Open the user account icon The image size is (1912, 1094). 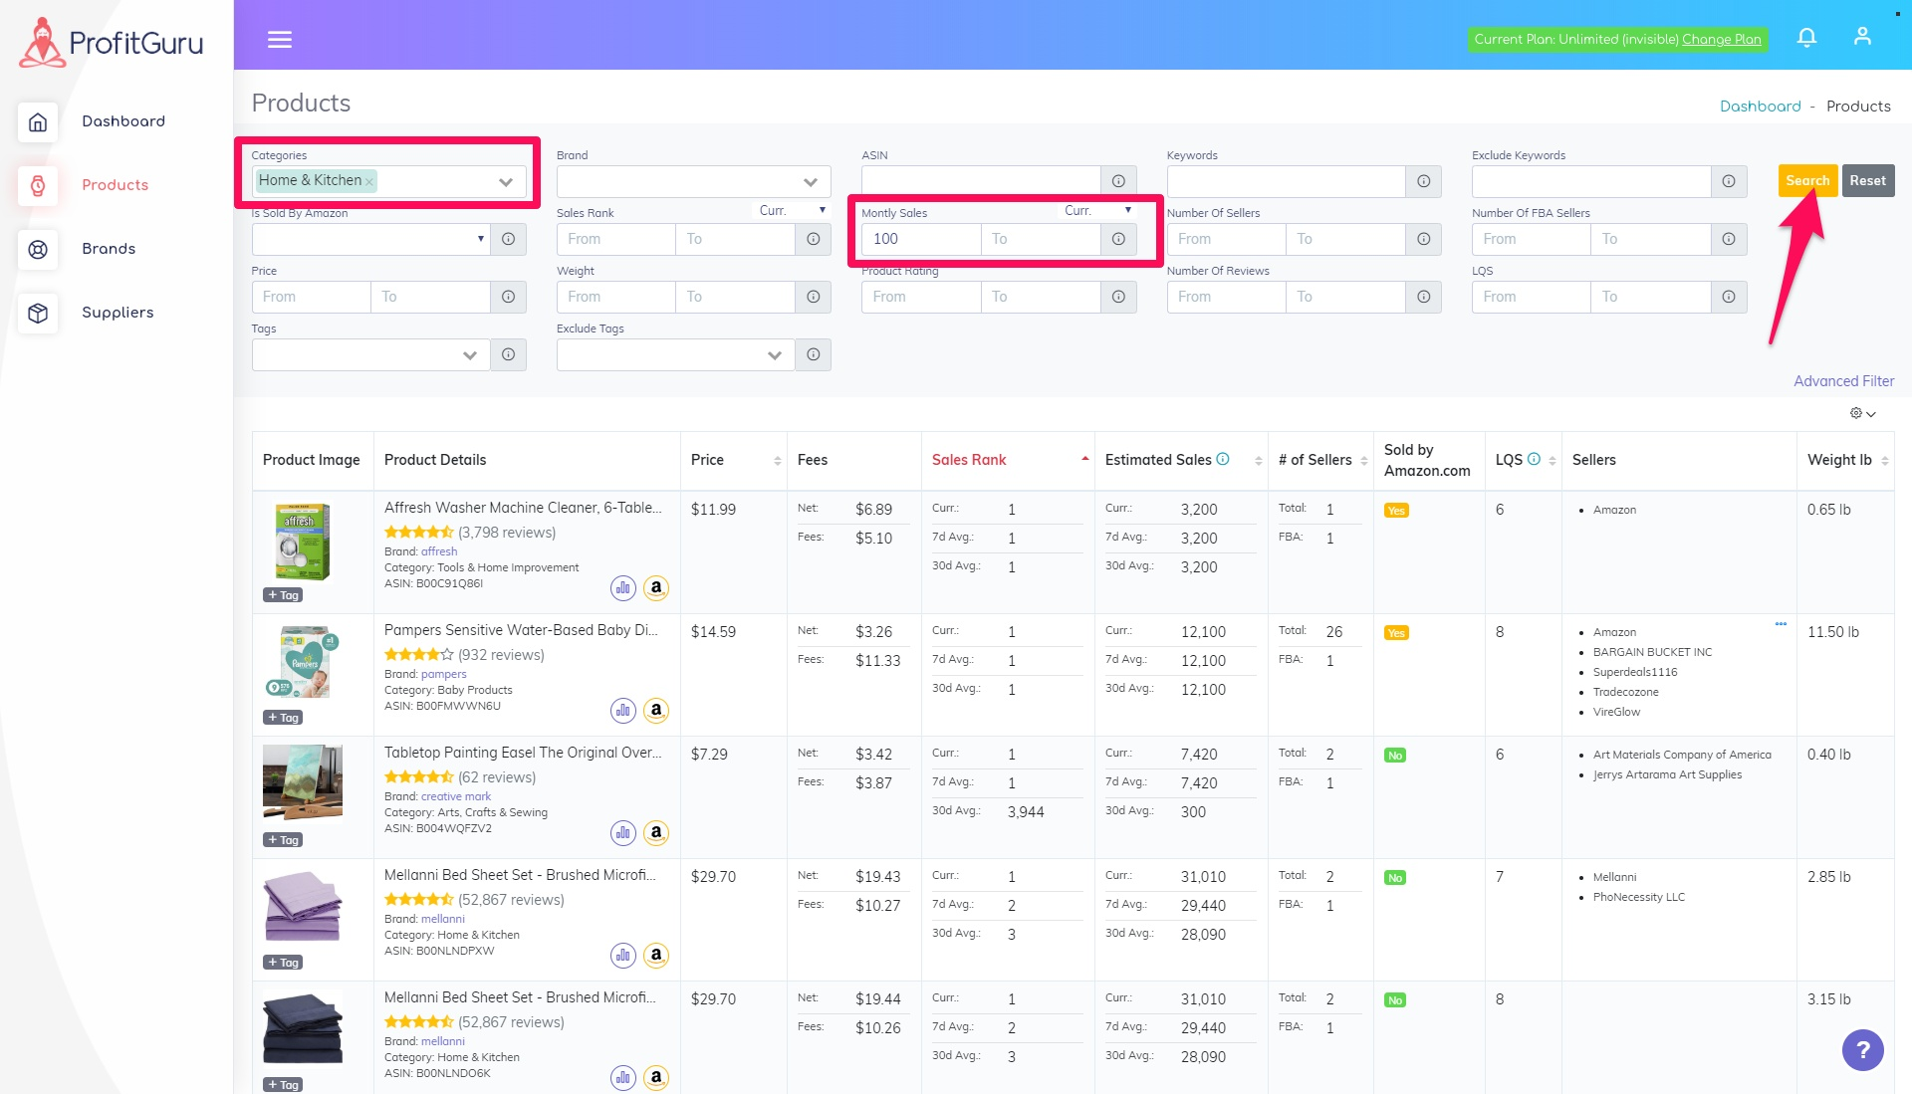coord(1862,37)
